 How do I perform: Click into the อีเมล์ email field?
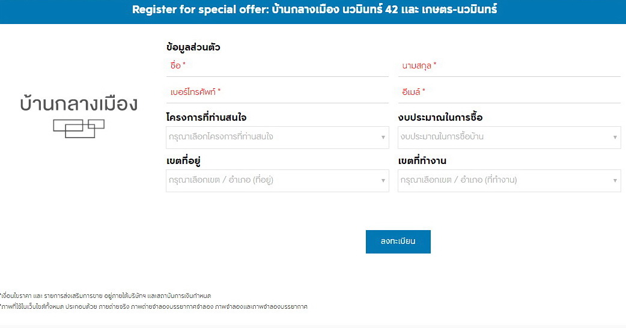tap(509, 92)
